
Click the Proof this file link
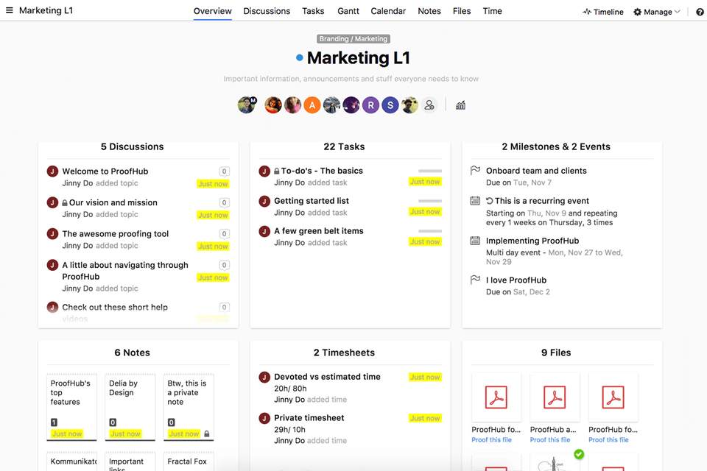493,439
